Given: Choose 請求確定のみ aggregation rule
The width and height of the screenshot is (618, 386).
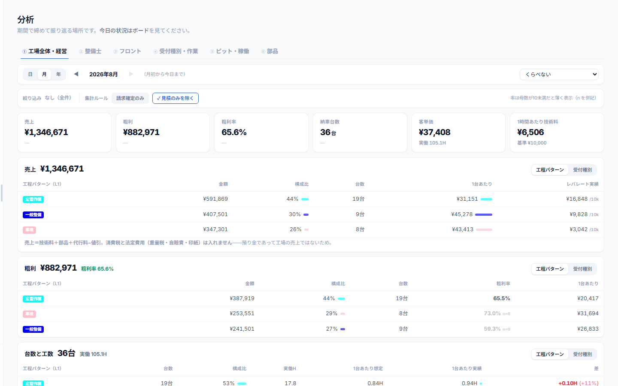Looking at the screenshot, I should (x=130, y=98).
